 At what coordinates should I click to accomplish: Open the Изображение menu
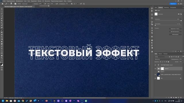click(x=19, y=1)
